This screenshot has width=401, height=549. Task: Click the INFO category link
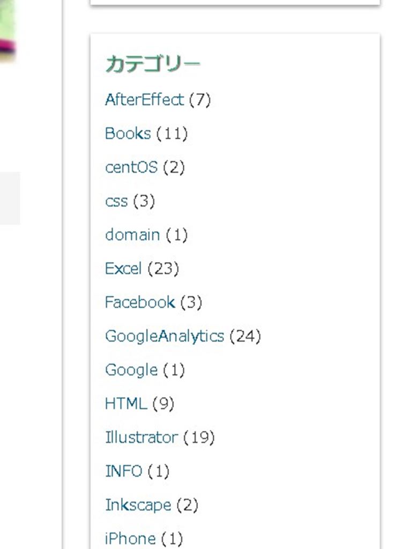tap(123, 471)
